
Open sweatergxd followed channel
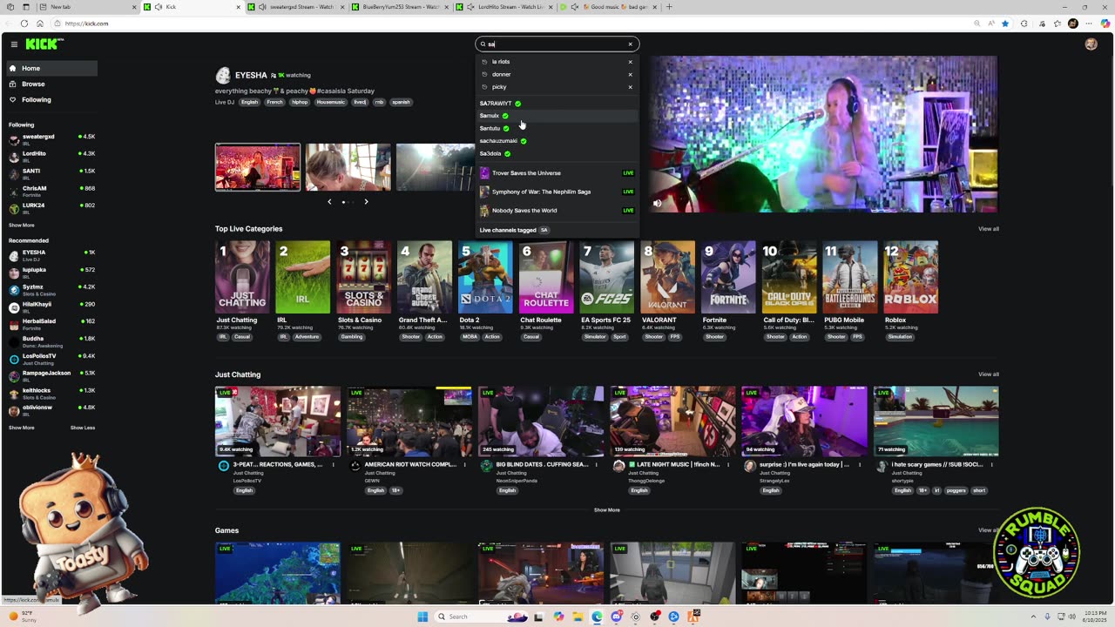pos(51,138)
